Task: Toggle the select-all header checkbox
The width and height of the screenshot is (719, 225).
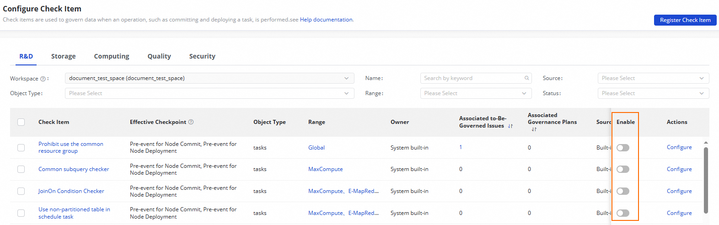Action: (x=21, y=122)
